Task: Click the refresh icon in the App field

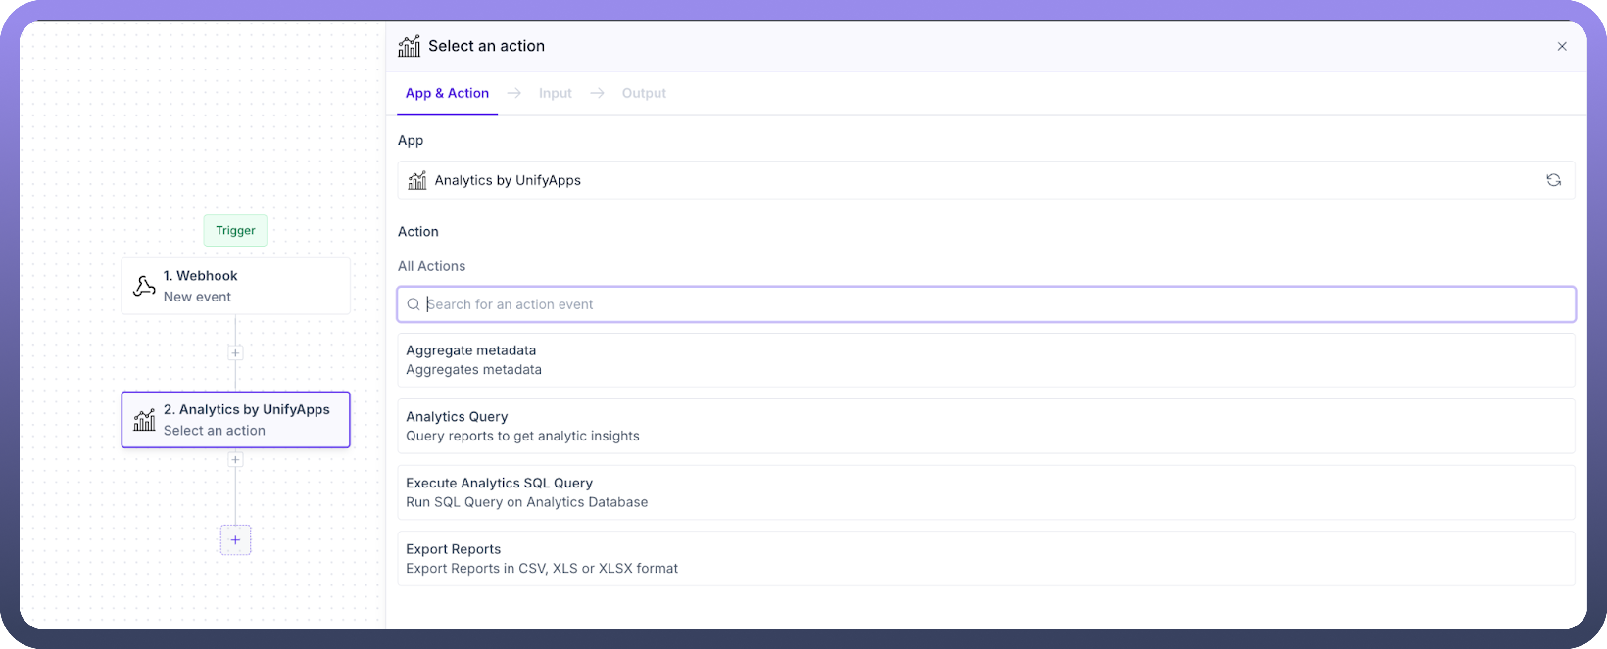Action: [1553, 180]
